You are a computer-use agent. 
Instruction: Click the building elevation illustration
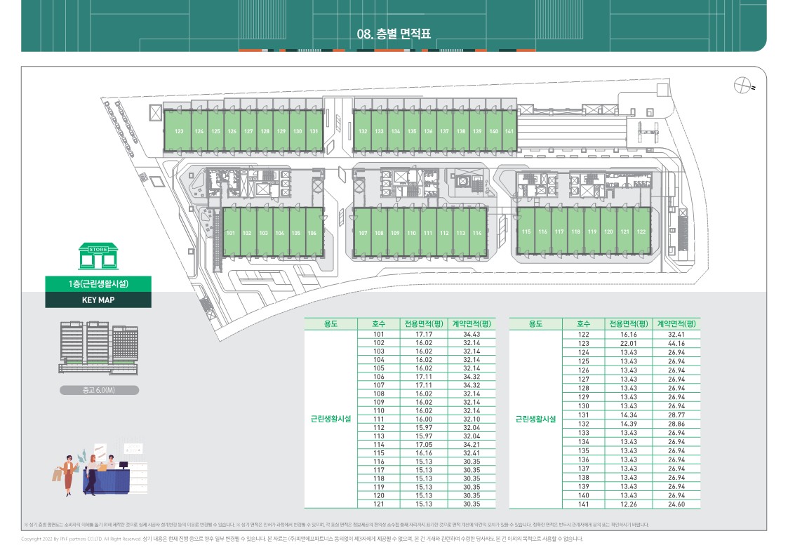click(x=98, y=348)
